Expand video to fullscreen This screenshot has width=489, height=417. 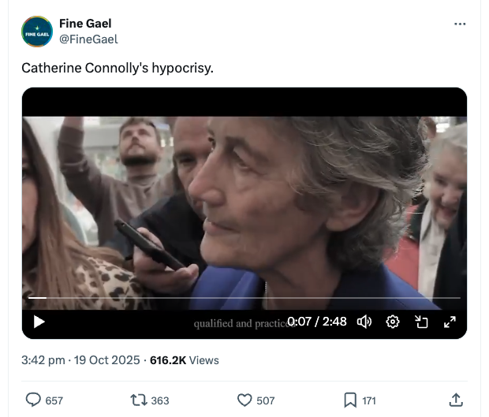click(x=450, y=322)
